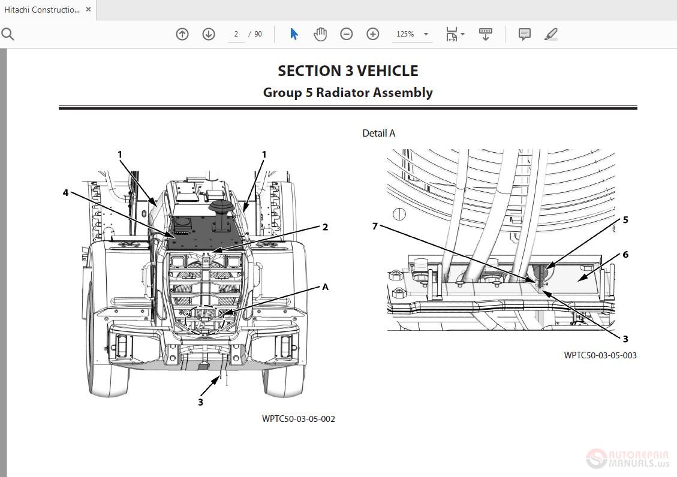Zoom in on the document

(x=372, y=34)
